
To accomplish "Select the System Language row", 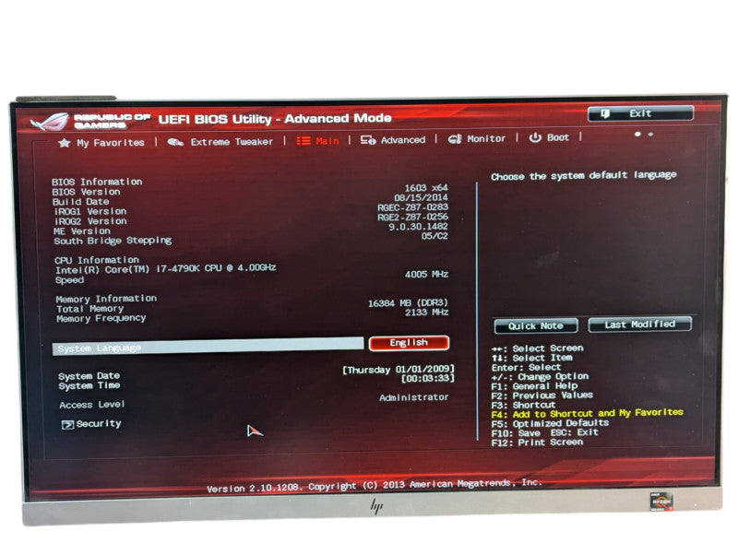I will [x=208, y=348].
